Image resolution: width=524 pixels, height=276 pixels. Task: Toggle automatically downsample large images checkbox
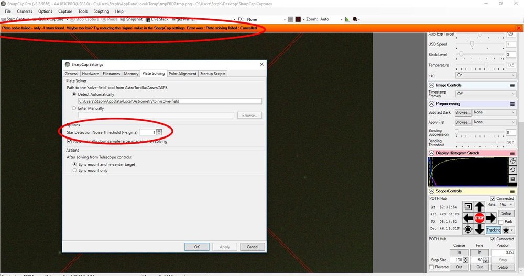pos(70,141)
